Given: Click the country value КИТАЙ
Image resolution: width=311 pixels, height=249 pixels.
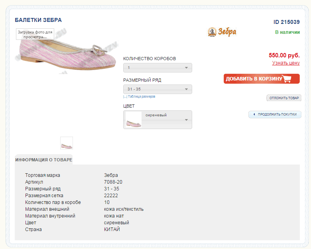Looking at the screenshot, I should coord(112,229).
